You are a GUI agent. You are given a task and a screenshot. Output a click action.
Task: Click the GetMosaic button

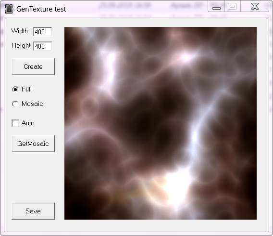click(33, 144)
